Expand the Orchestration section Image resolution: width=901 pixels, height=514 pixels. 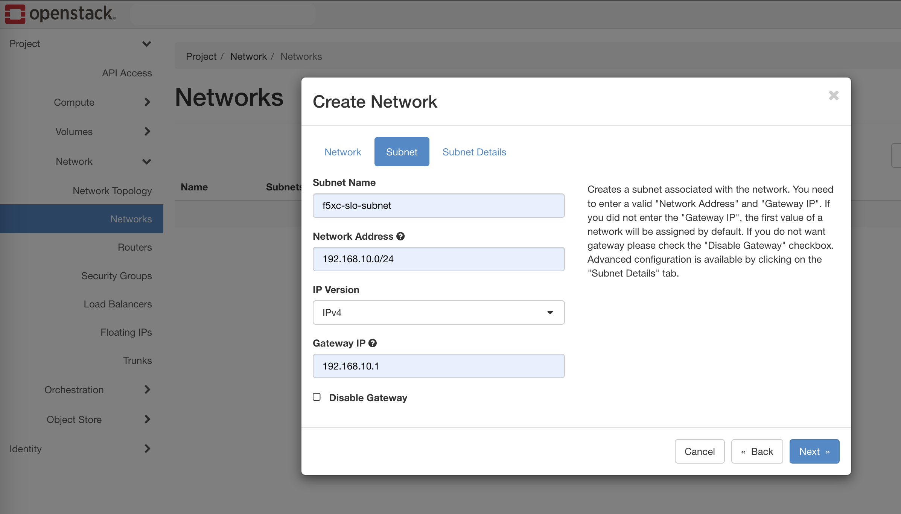pyautogui.click(x=74, y=390)
